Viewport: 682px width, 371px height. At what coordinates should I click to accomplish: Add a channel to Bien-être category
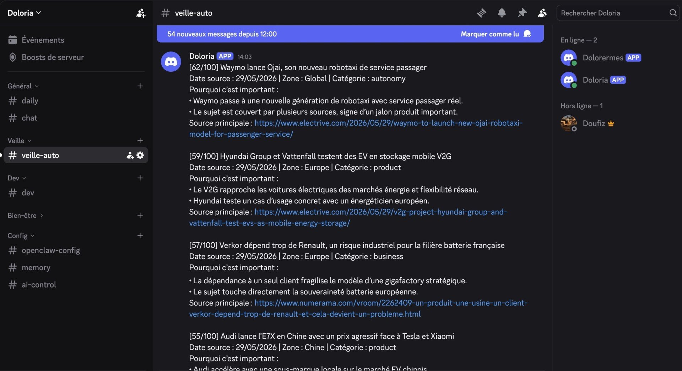(140, 215)
